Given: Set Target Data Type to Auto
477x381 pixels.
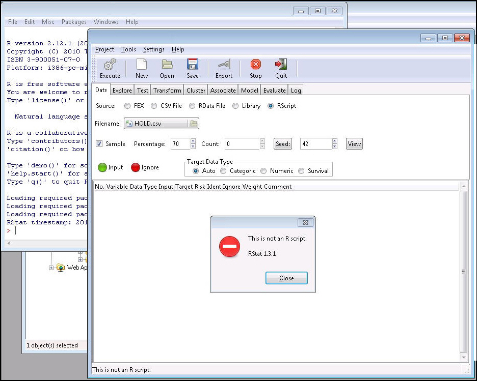Looking at the screenshot, I should pos(196,171).
